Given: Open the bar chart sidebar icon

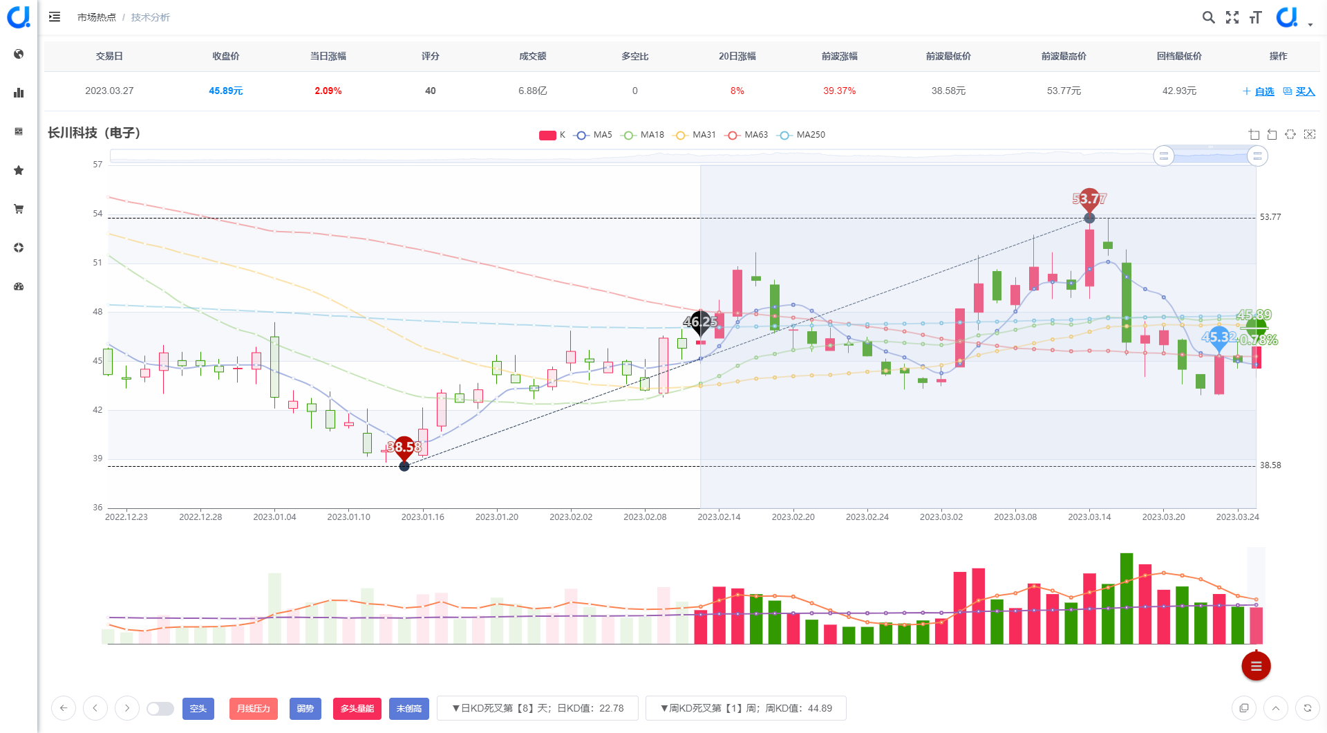Looking at the screenshot, I should click(x=19, y=93).
